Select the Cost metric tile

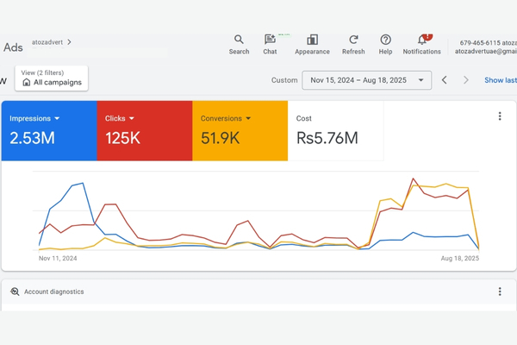pos(335,130)
